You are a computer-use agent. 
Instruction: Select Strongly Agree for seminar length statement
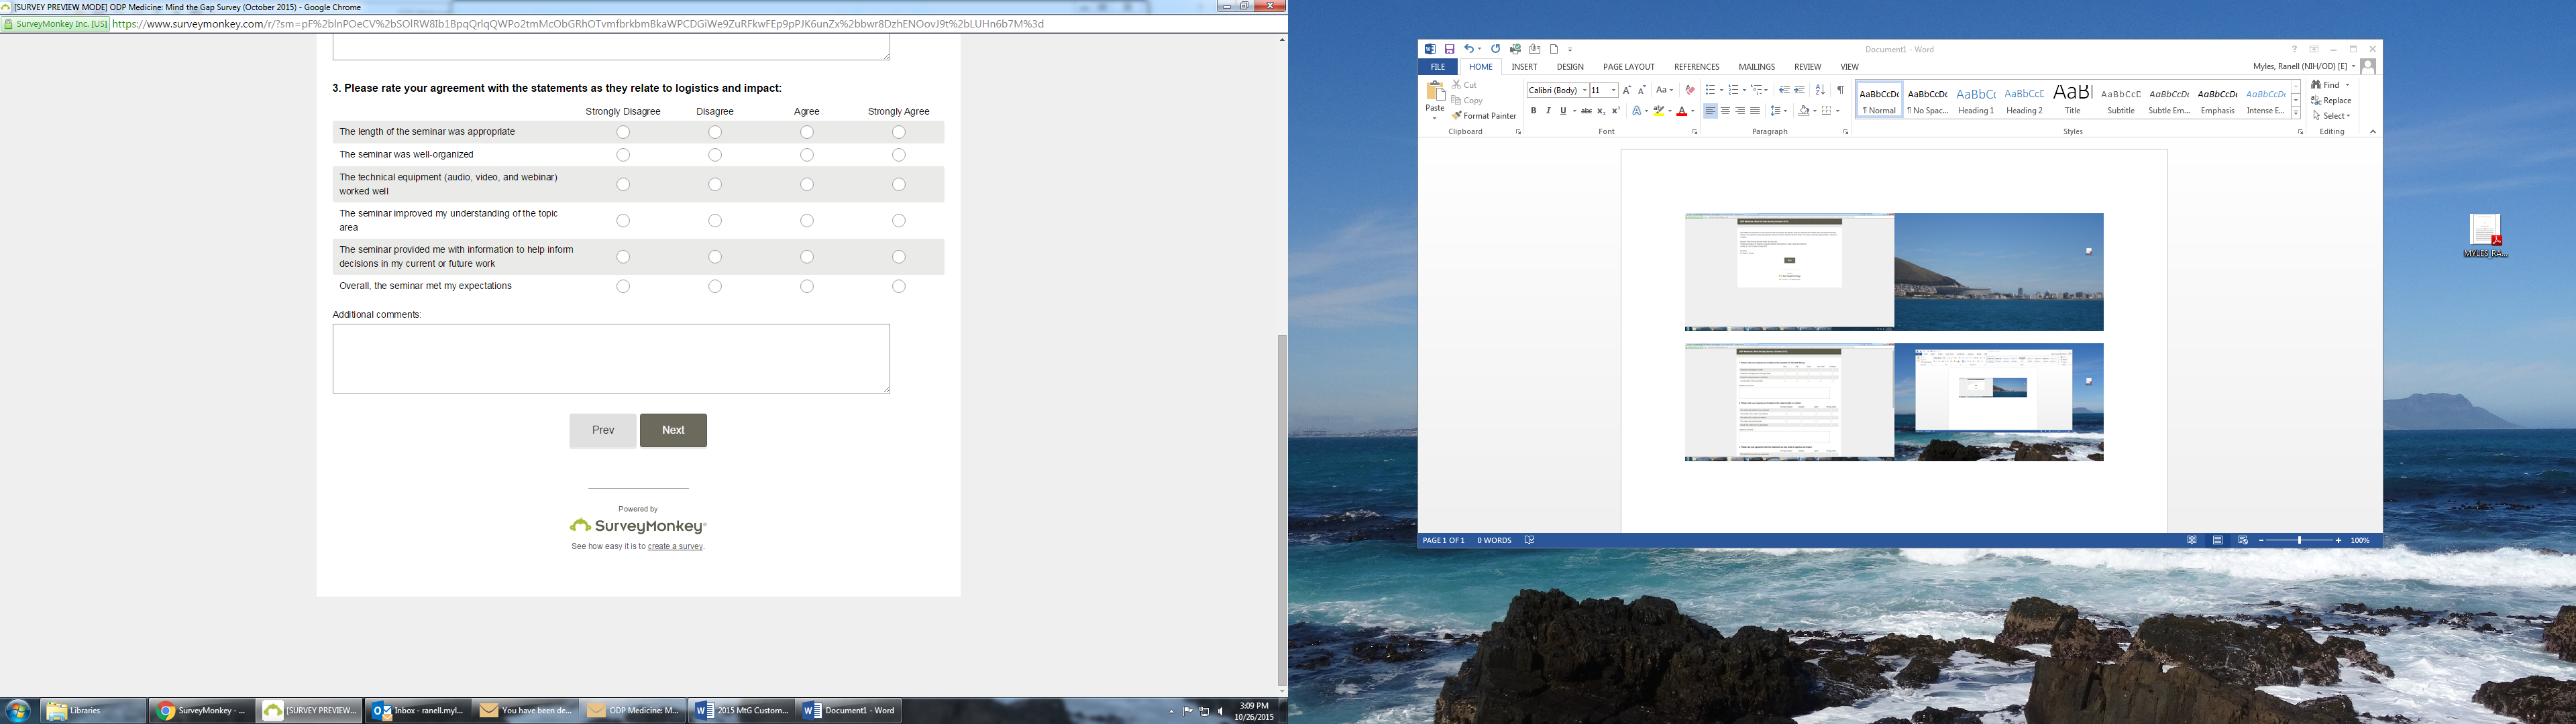click(899, 132)
